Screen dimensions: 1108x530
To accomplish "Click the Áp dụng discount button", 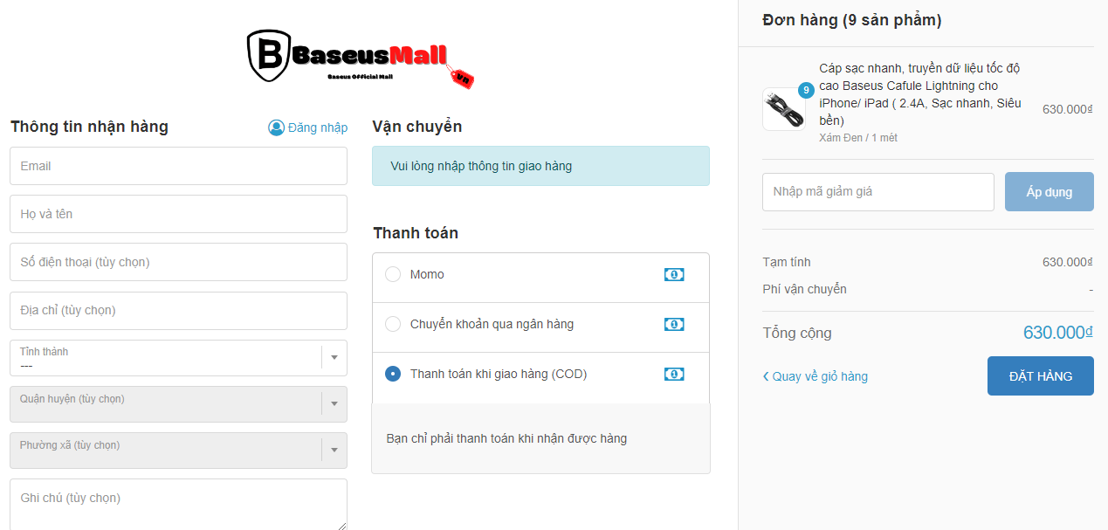I will coord(1049,192).
